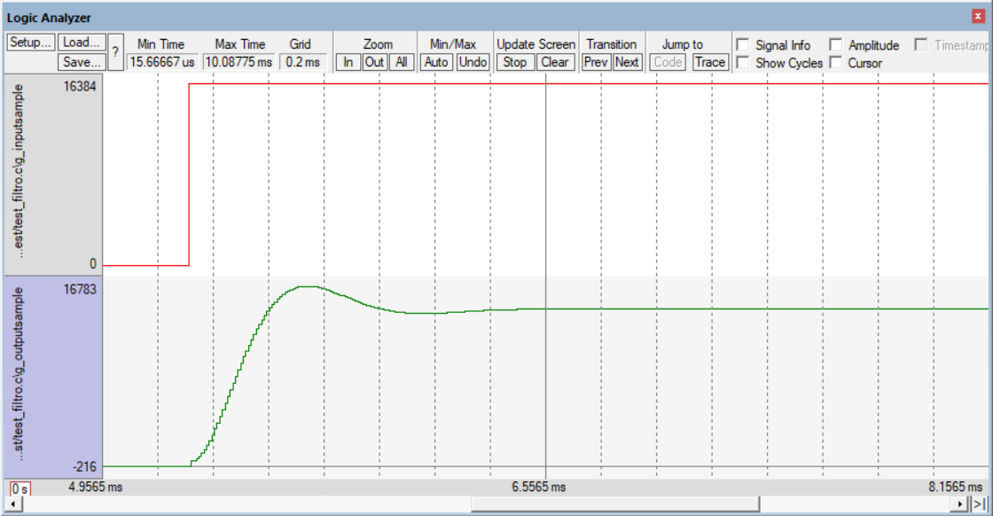Click Zoom All to fit the view

coord(402,62)
